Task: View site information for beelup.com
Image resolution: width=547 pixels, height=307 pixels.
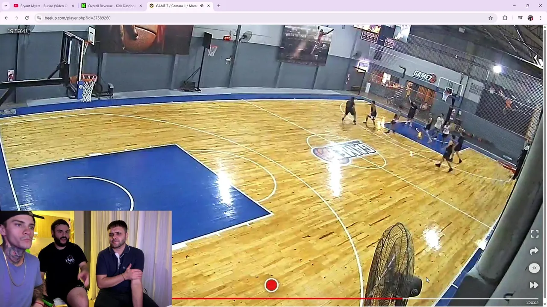Action: point(39,18)
